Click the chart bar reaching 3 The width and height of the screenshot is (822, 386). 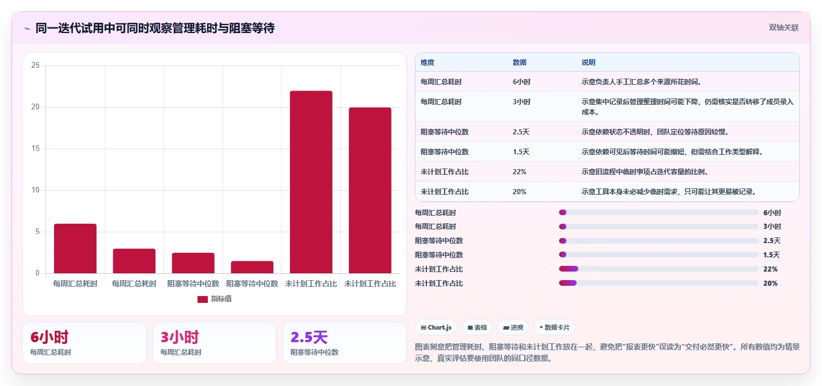[x=134, y=261]
